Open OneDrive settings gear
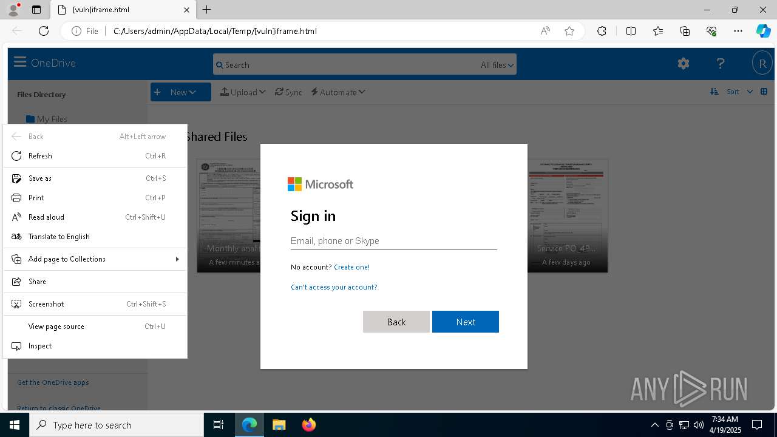The height and width of the screenshot is (437, 777). click(x=684, y=63)
